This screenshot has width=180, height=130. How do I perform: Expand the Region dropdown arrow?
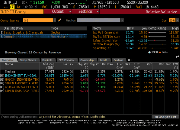coord(122,20)
